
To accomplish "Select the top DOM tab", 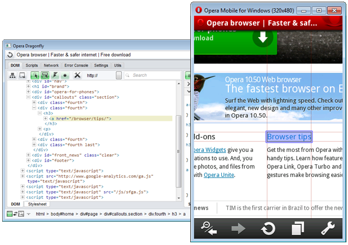I will (15, 65).
